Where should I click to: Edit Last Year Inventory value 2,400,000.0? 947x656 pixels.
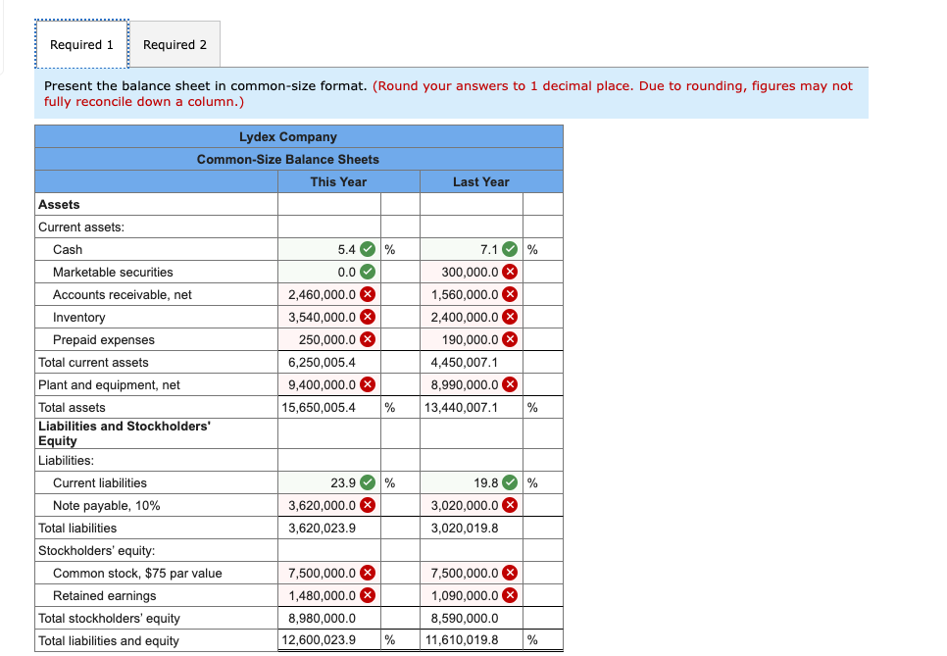(x=472, y=317)
